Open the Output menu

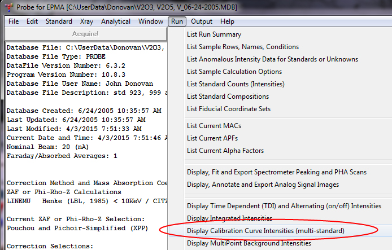(202, 21)
